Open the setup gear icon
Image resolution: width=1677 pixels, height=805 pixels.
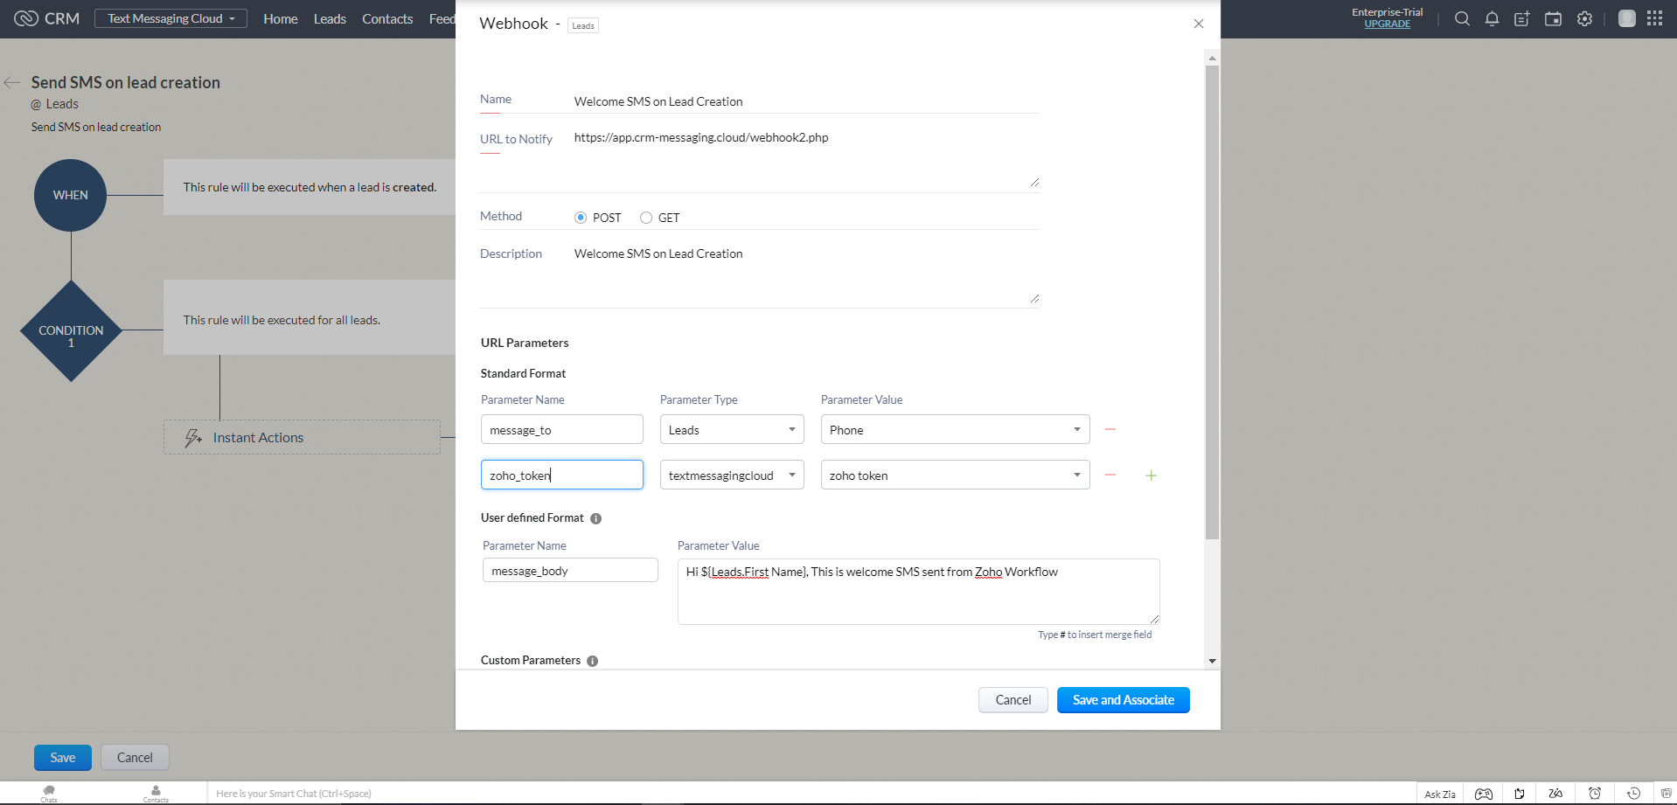pos(1584,18)
